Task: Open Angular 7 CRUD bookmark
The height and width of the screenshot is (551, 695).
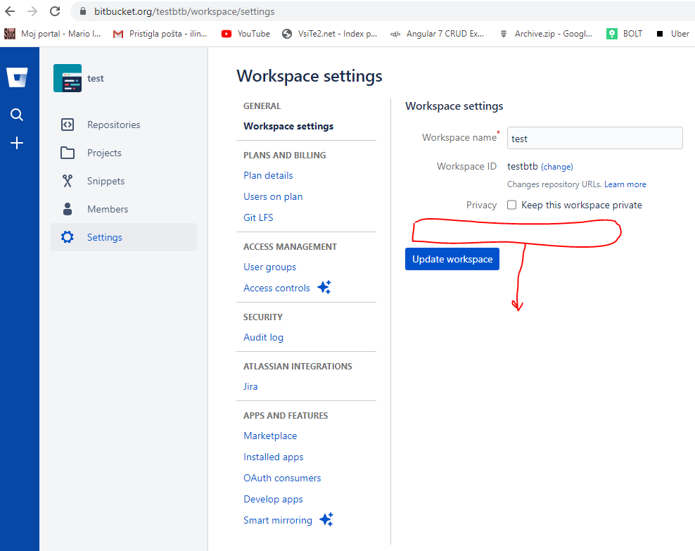Action: [x=437, y=34]
